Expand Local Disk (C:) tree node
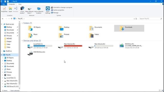Viewport: 164px width, 92px height. click(3, 78)
